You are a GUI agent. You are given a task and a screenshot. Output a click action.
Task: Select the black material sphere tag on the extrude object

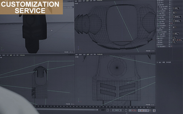pyautogui.click(x=176, y=38)
